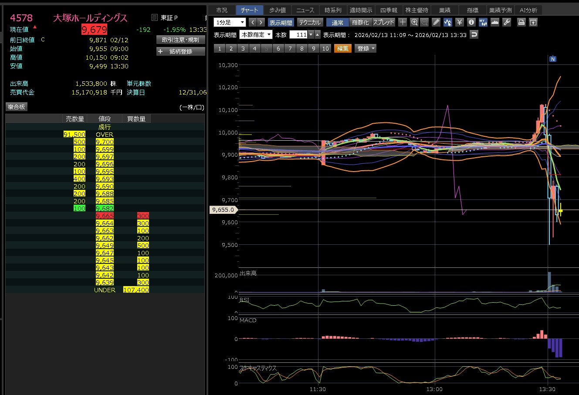Open chart settings with the wrench icon
Viewport: 579px width, 395px height.
(506, 22)
